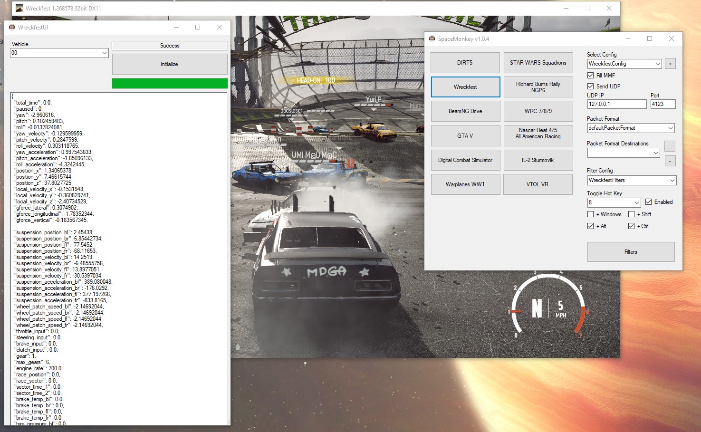Click the Initialize button in WreckfestUI

[x=170, y=64]
